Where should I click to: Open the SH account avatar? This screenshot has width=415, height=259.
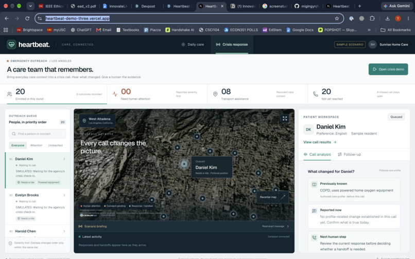(372, 44)
